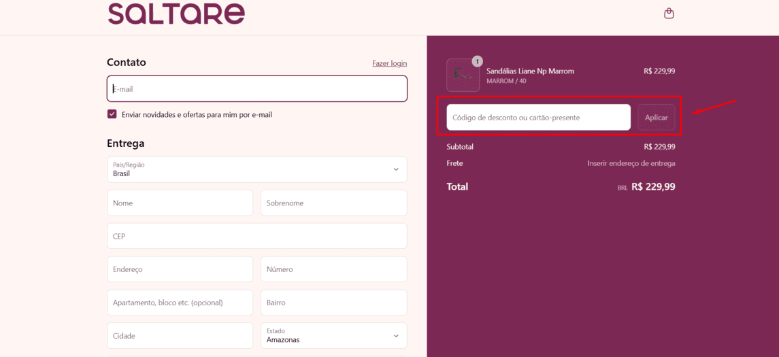The width and height of the screenshot is (779, 357).
Task: Select the Bairro input field
Action: [x=333, y=303]
